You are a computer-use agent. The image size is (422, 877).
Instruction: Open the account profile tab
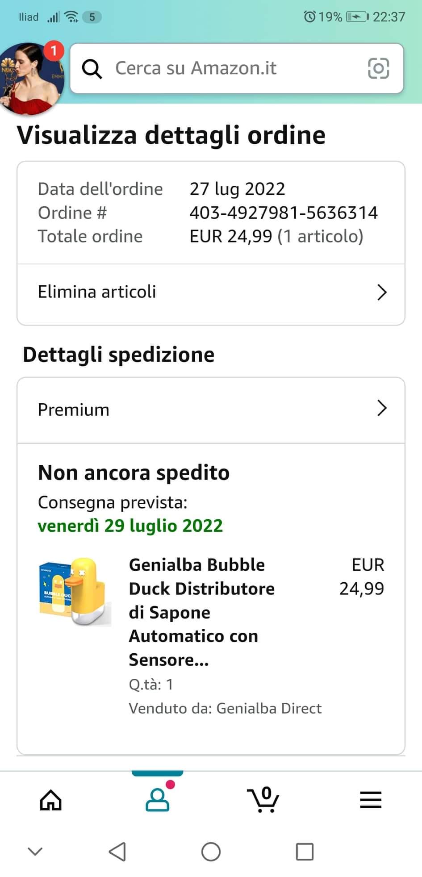[158, 799]
